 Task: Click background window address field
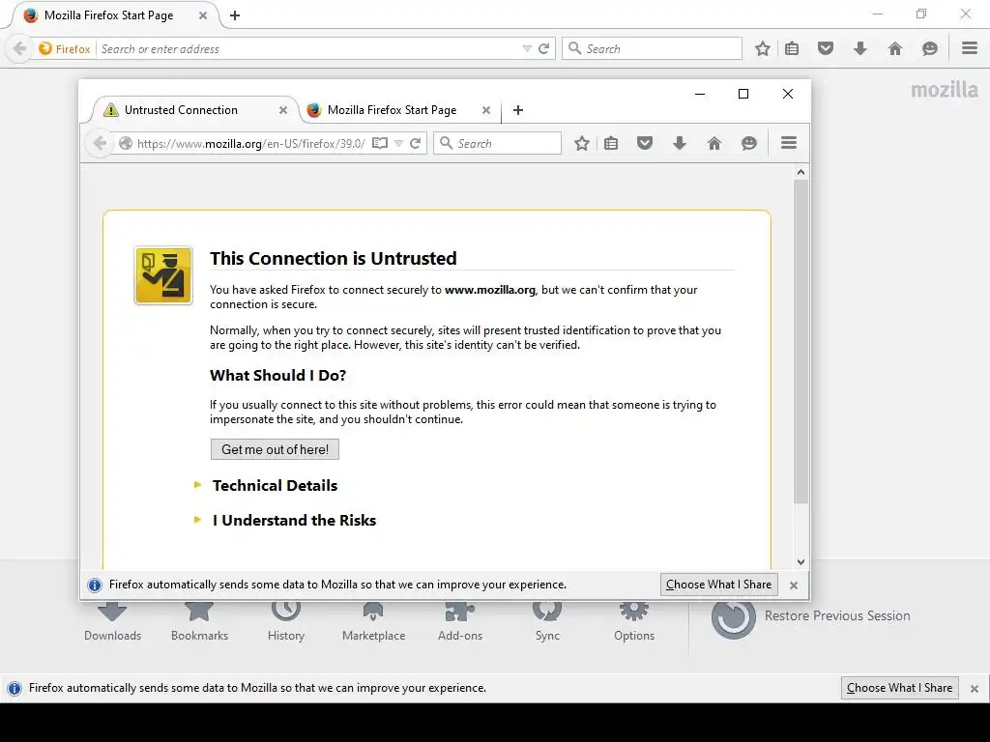(309, 48)
